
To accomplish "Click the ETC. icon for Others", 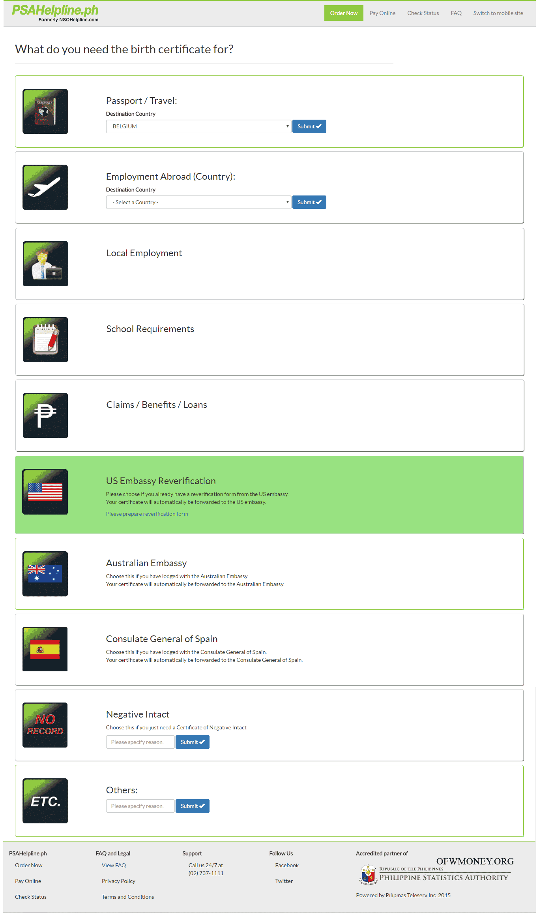I will pyautogui.click(x=45, y=801).
